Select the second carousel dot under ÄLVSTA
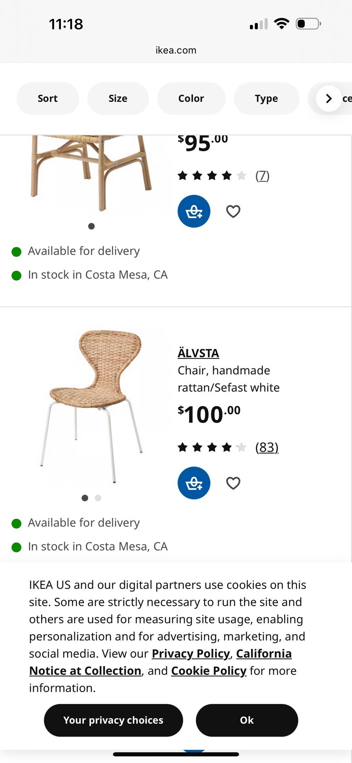The image size is (352, 763). (98, 498)
